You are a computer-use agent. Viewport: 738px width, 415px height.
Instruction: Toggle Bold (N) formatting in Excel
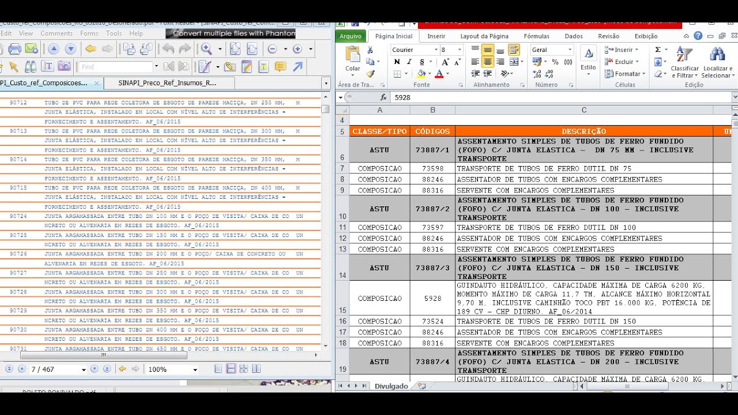(397, 62)
